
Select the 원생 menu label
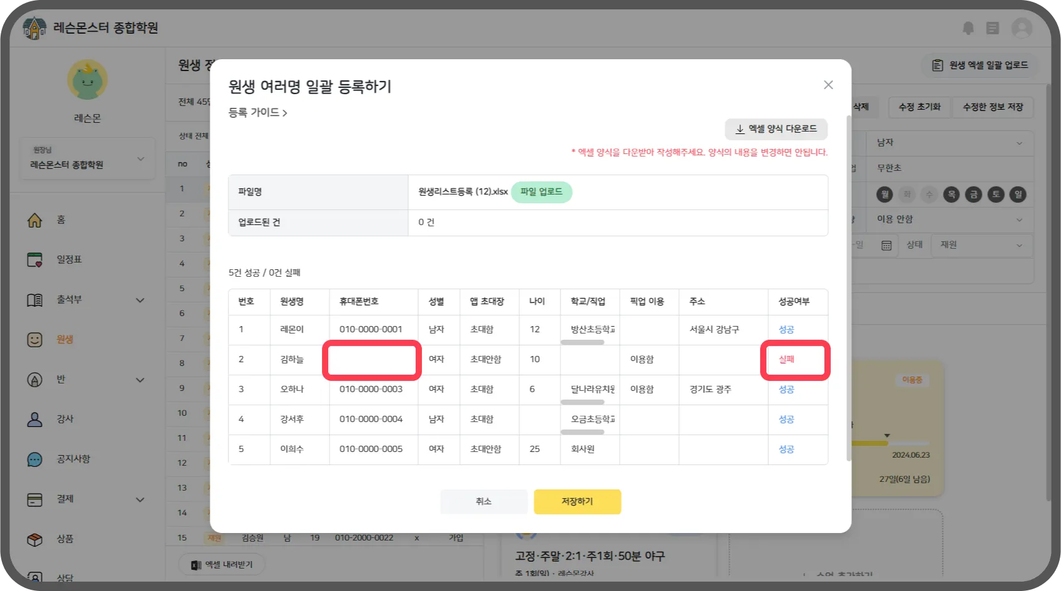pyautogui.click(x=65, y=339)
